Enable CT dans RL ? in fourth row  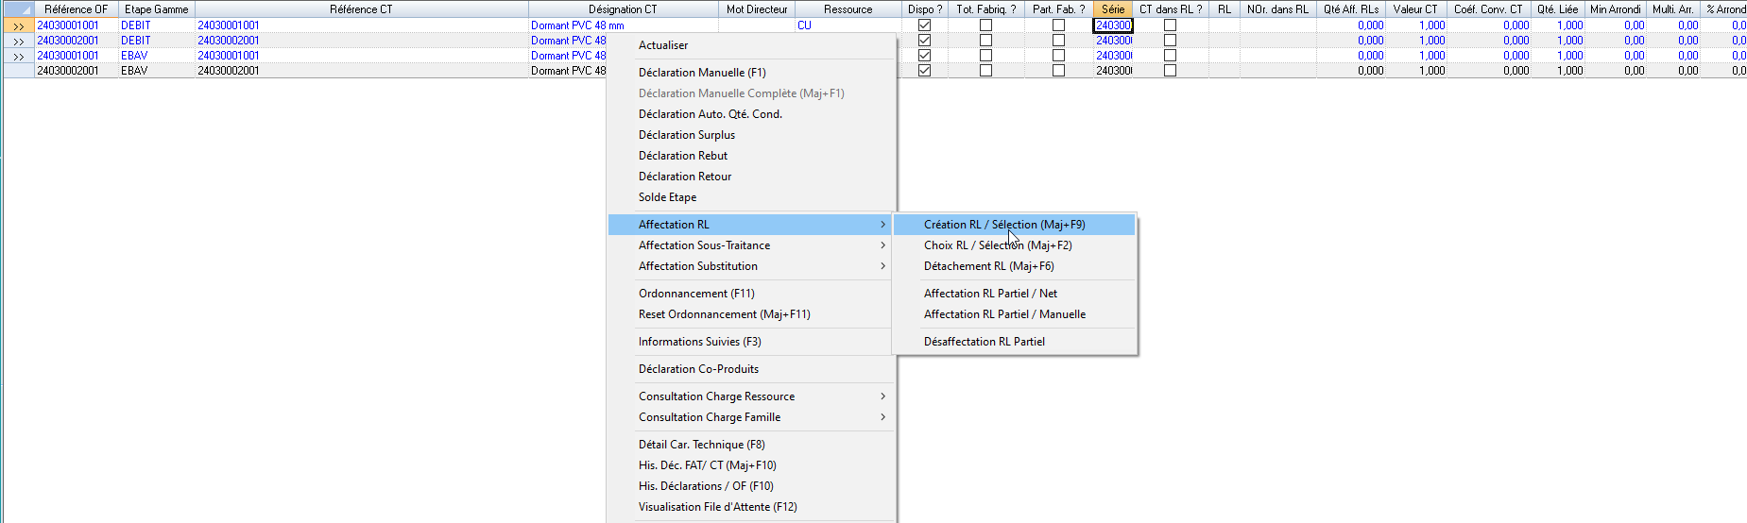coord(1170,71)
